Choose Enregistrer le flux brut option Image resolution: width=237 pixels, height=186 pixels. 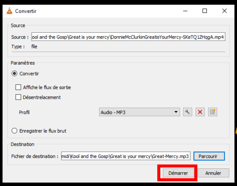[15, 131]
